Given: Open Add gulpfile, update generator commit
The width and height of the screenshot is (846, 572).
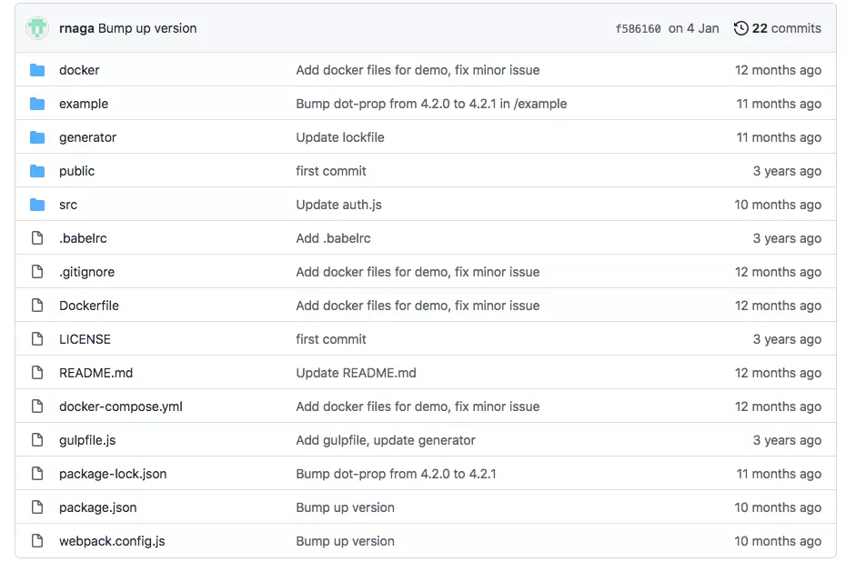Looking at the screenshot, I should 386,440.
